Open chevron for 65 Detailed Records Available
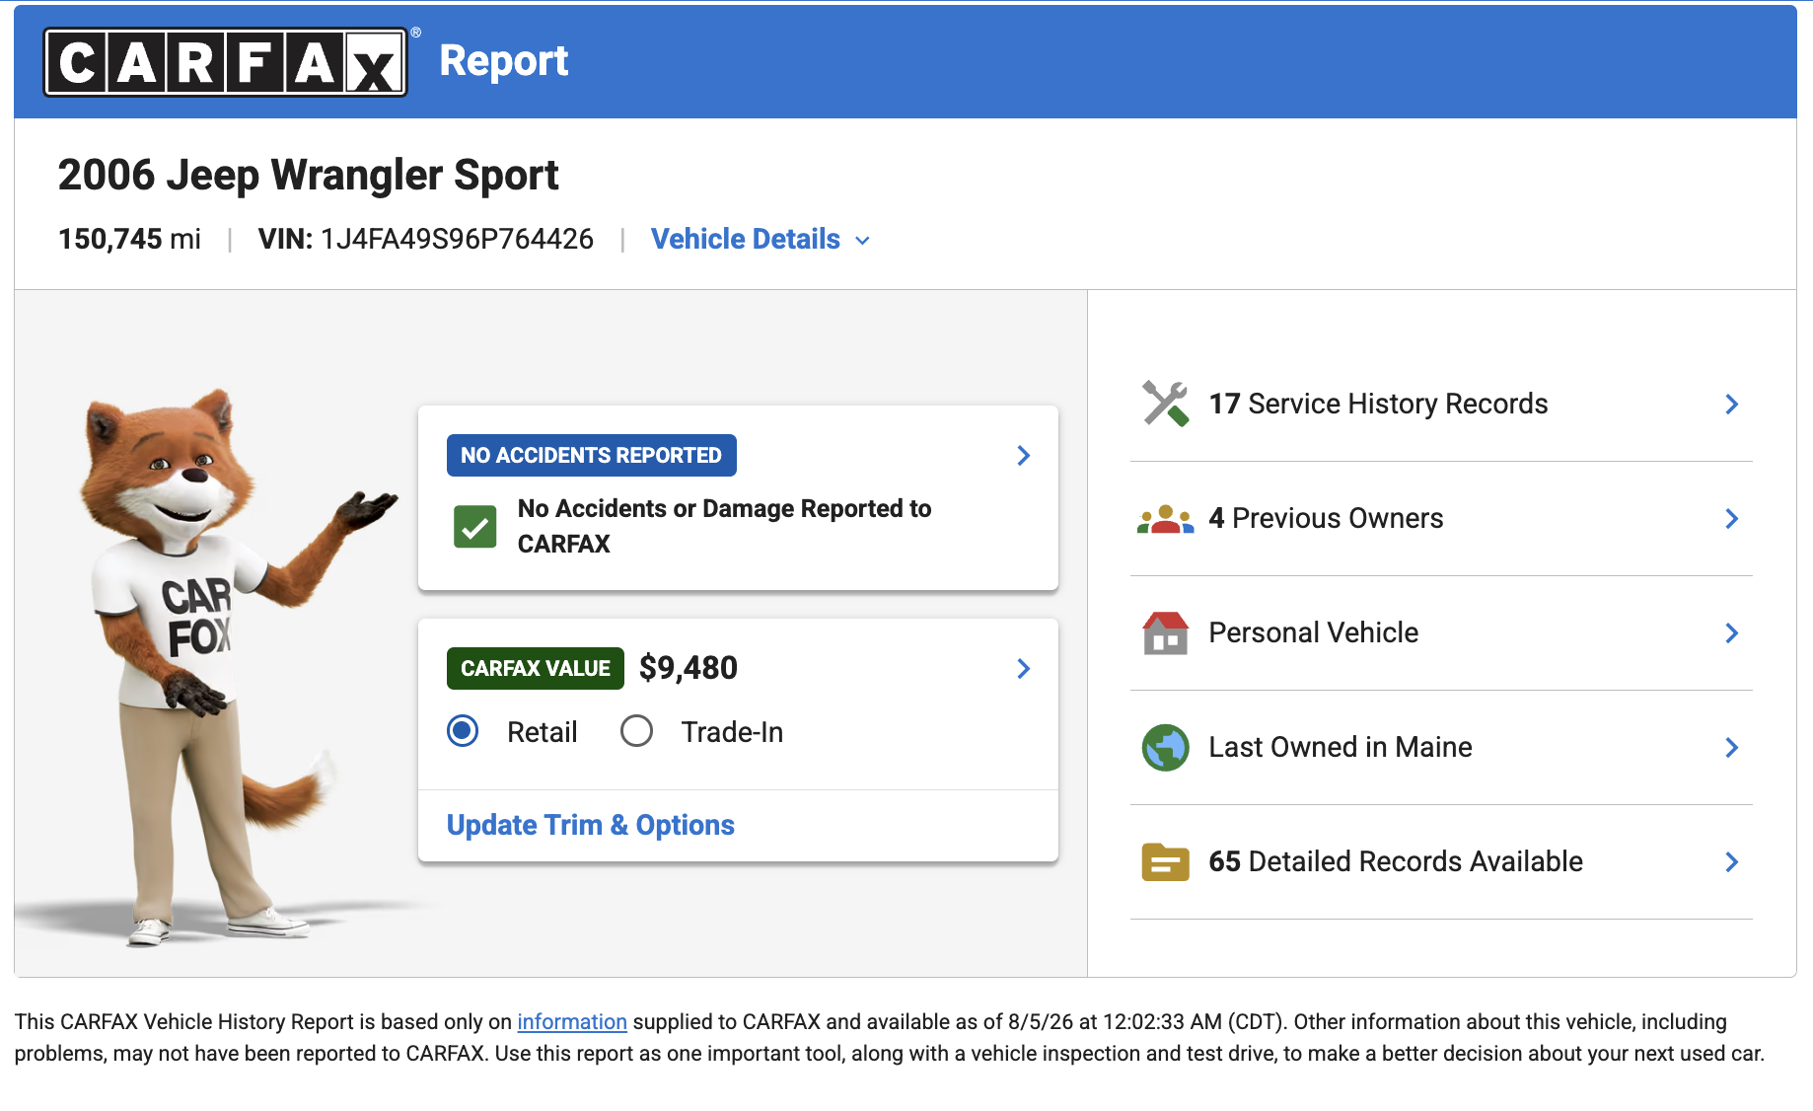 coord(1731,861)
